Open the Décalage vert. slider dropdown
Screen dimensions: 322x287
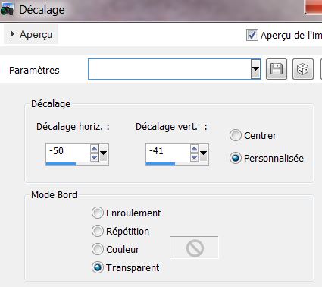[203, 153]
